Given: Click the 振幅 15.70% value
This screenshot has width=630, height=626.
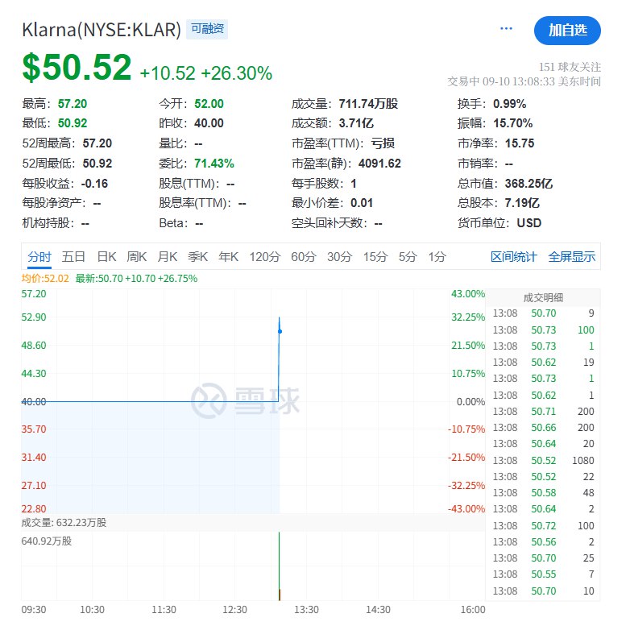Looking at the screenshot, I should click(x=513, y=123).
